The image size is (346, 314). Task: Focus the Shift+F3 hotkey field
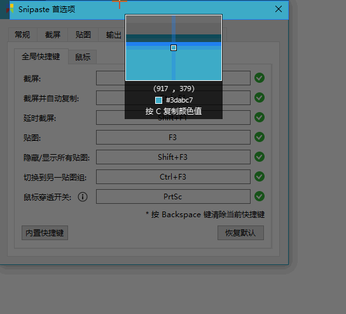click(173, 157)
